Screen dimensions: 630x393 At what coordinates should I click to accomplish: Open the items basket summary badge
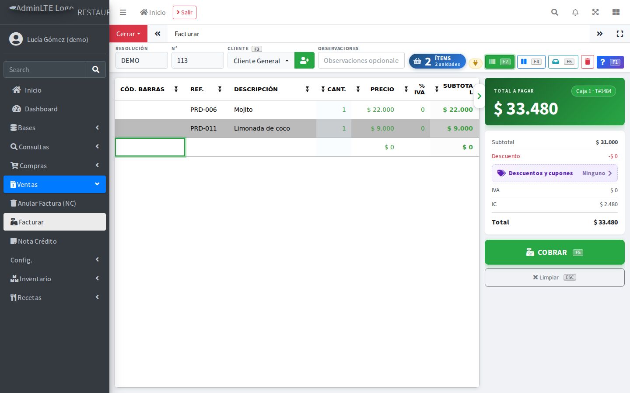point(437,61)
